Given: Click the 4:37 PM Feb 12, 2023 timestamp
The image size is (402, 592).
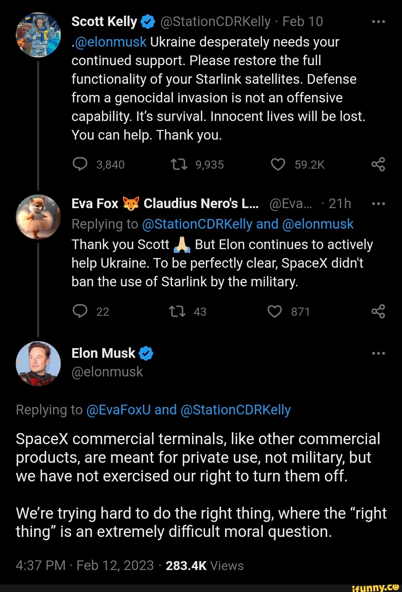Looking at the screenshot, I should [84, 565].
